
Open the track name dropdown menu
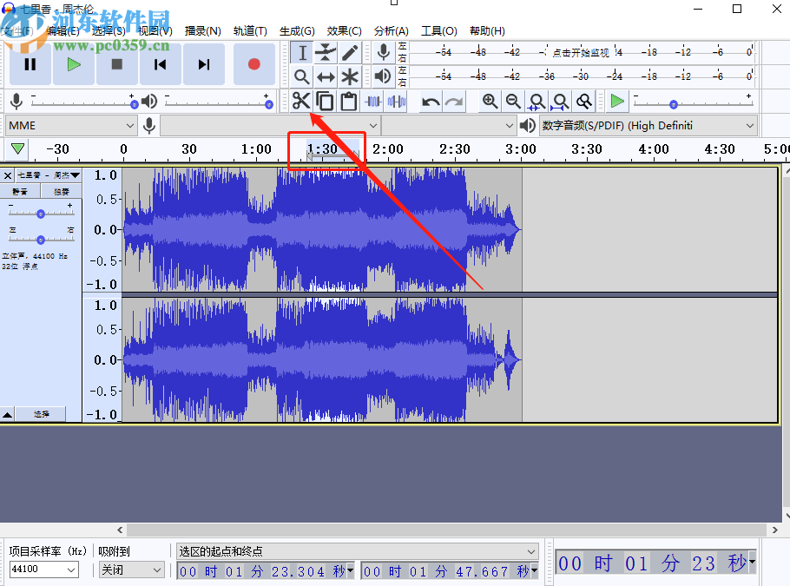tap(48, 175)
